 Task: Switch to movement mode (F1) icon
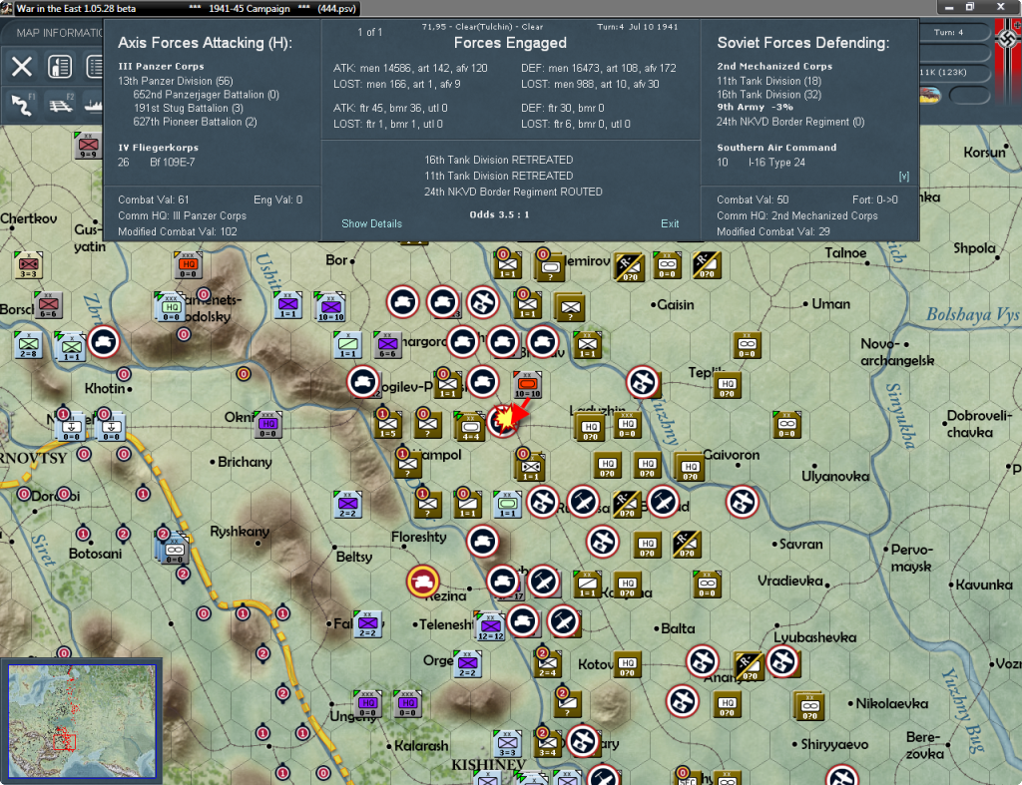22,104
